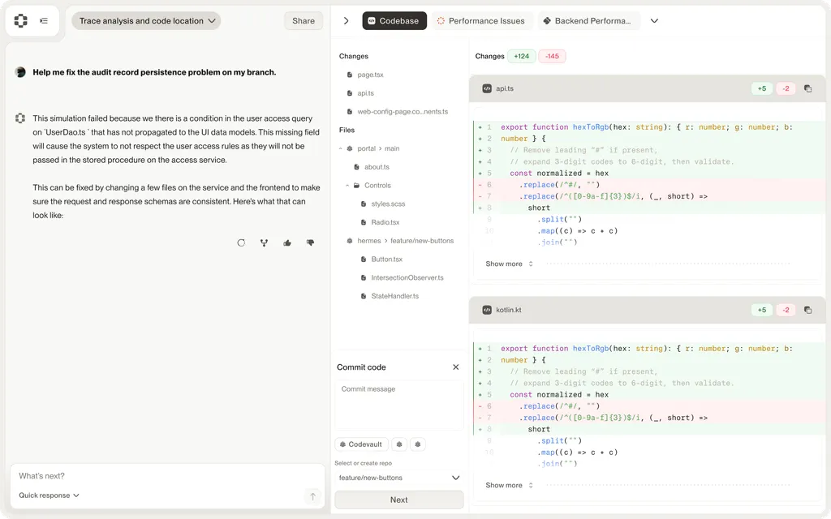
Task: Click the assistant logo beside the response
Action: (x=20, y=118)
